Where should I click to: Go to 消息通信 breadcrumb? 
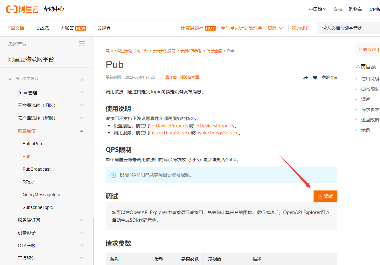pyautogui.click(x=214, y=51)
